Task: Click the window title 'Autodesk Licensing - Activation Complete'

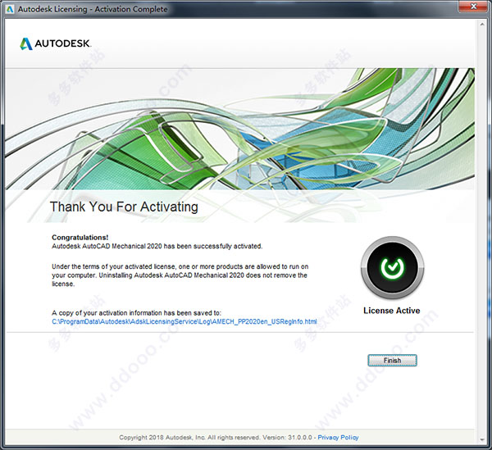Action: pyautogui.click(x=93, y=9)
